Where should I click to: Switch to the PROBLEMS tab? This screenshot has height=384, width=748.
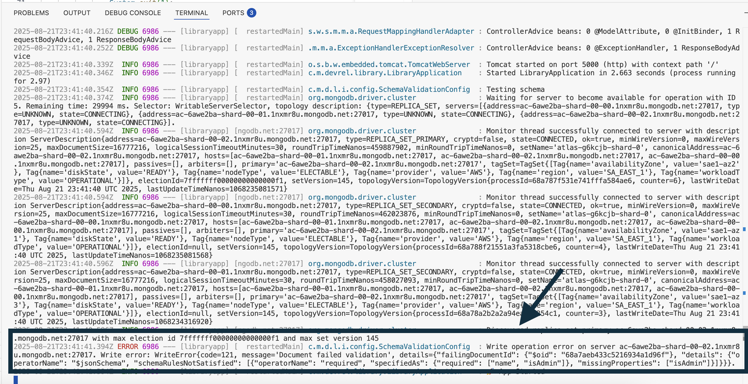coord(31,13)
